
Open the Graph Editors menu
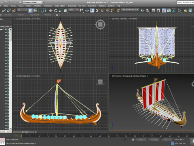(x=60, y=6)
